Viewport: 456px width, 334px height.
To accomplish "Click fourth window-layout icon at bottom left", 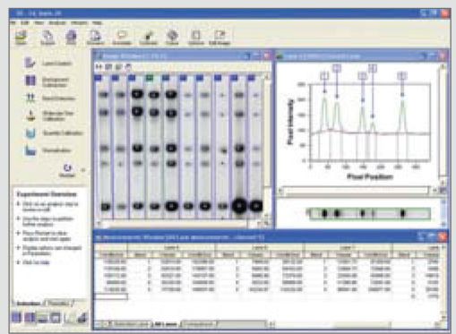I will pos(56,318).
